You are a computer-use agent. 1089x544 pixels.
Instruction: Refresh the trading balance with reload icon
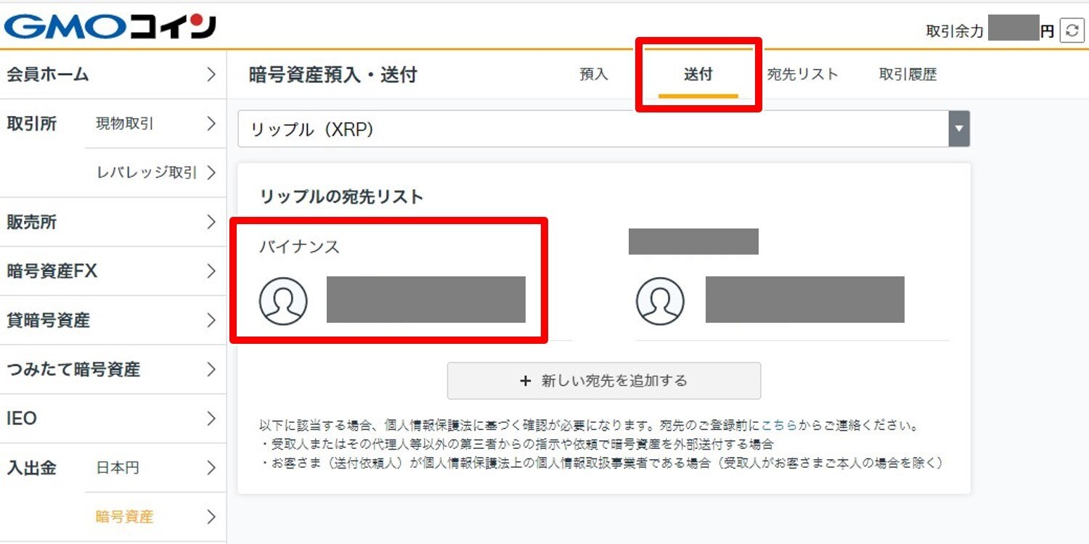[x=1072, y=30]
